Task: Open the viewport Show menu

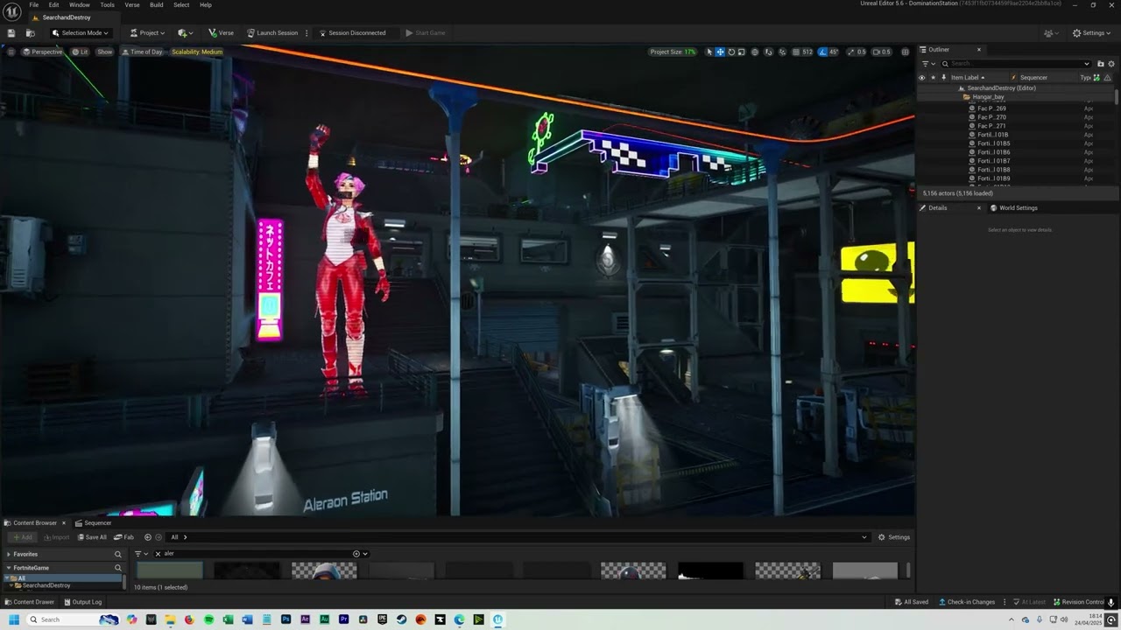Action: [104, 52]
